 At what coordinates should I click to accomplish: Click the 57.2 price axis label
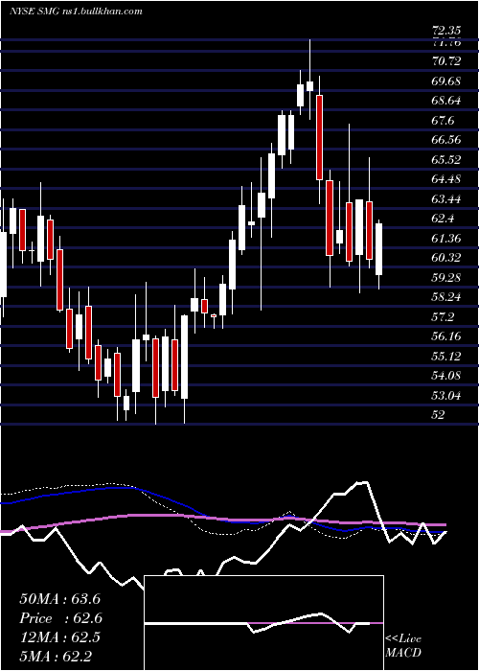[x=443, y=317]
